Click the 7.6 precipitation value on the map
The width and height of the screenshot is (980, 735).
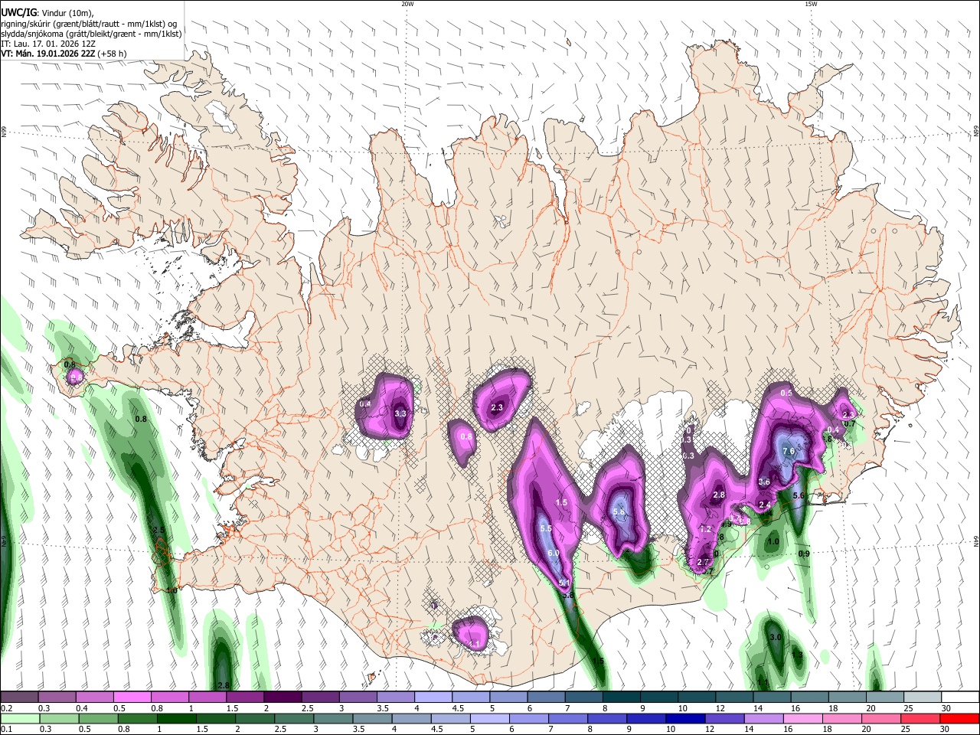point(789,452)
